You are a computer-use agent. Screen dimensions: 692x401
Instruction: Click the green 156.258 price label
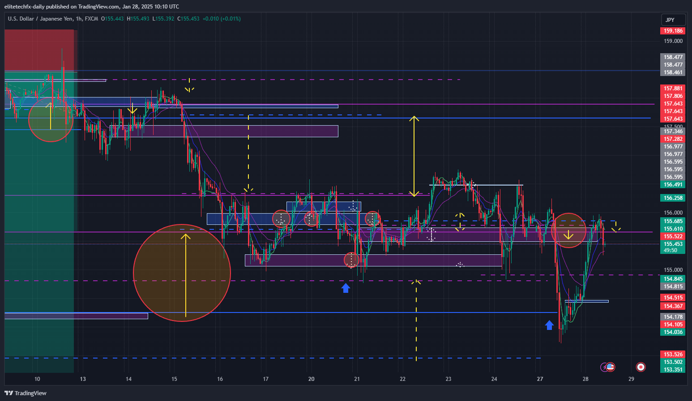coord(673,198)
